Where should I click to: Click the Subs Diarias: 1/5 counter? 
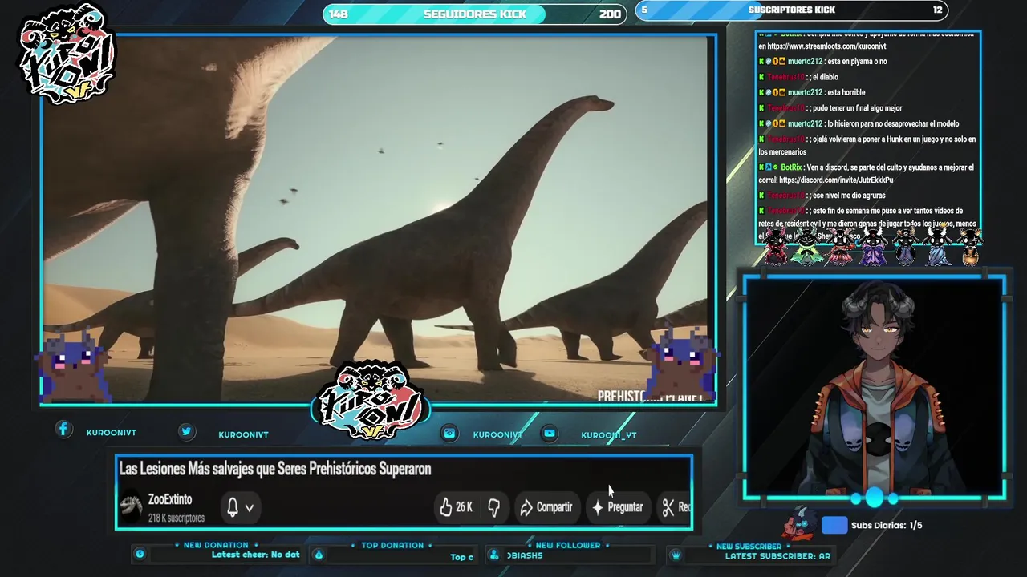(887, 526)
